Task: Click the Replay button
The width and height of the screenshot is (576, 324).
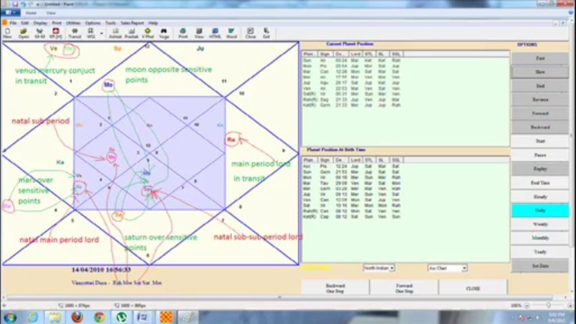Action: point(540,169)
